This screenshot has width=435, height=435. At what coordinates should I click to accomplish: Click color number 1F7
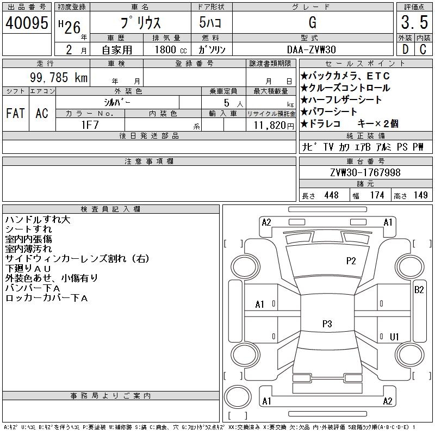90,125
